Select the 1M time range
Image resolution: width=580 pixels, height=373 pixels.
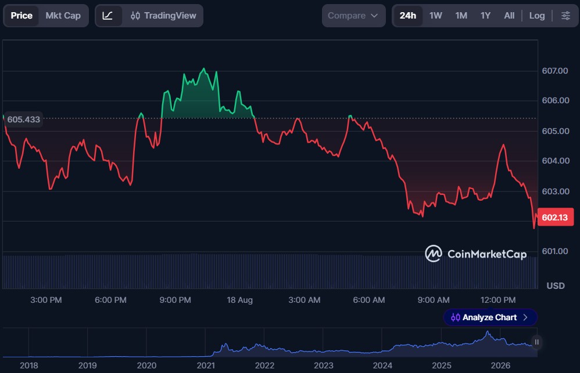(461, 16)
